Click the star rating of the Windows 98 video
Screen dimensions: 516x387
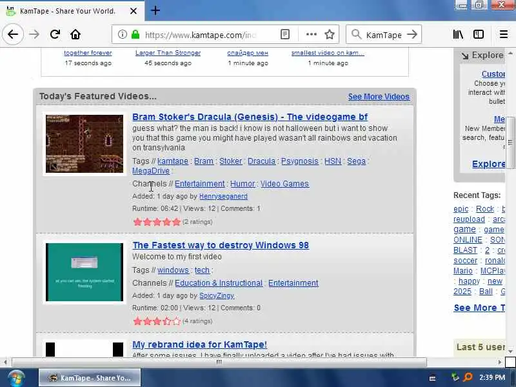tap(157, 321)
